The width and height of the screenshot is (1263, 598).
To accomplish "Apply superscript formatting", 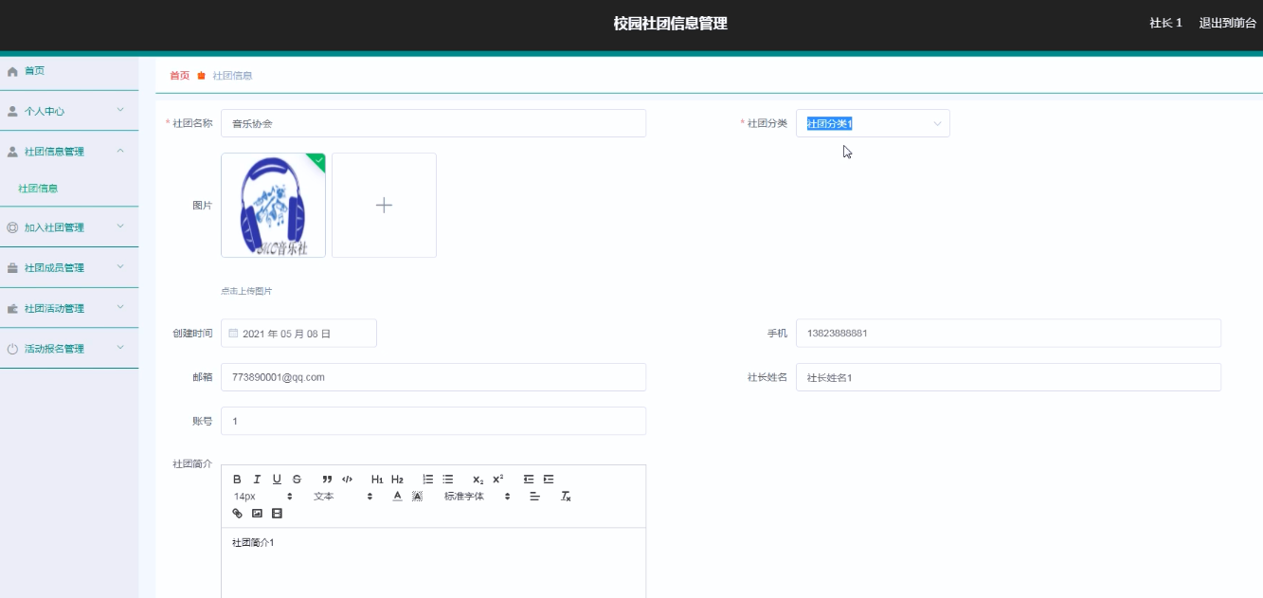I will click(x=497, y=480).
